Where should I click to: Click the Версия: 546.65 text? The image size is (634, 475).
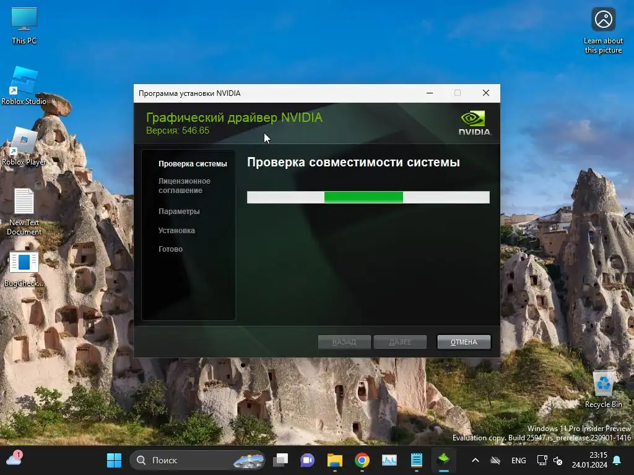[178, 131]
